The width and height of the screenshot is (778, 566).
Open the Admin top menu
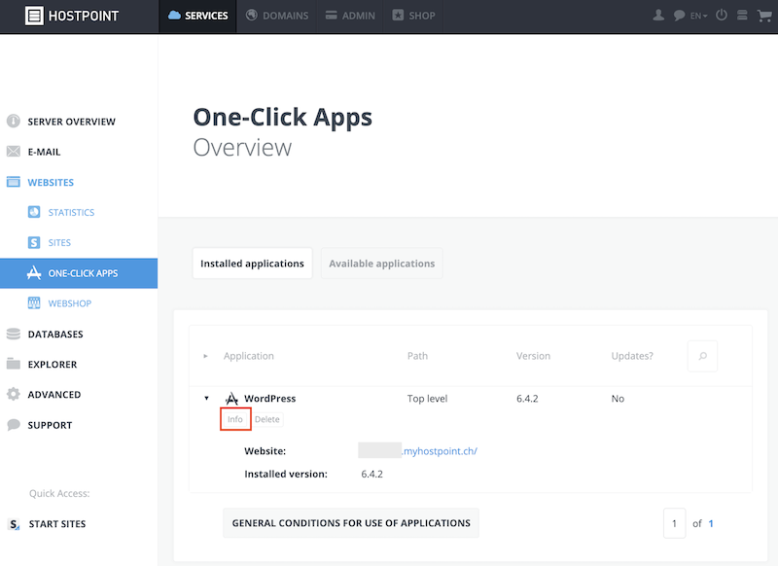click(x=350, y=16)
